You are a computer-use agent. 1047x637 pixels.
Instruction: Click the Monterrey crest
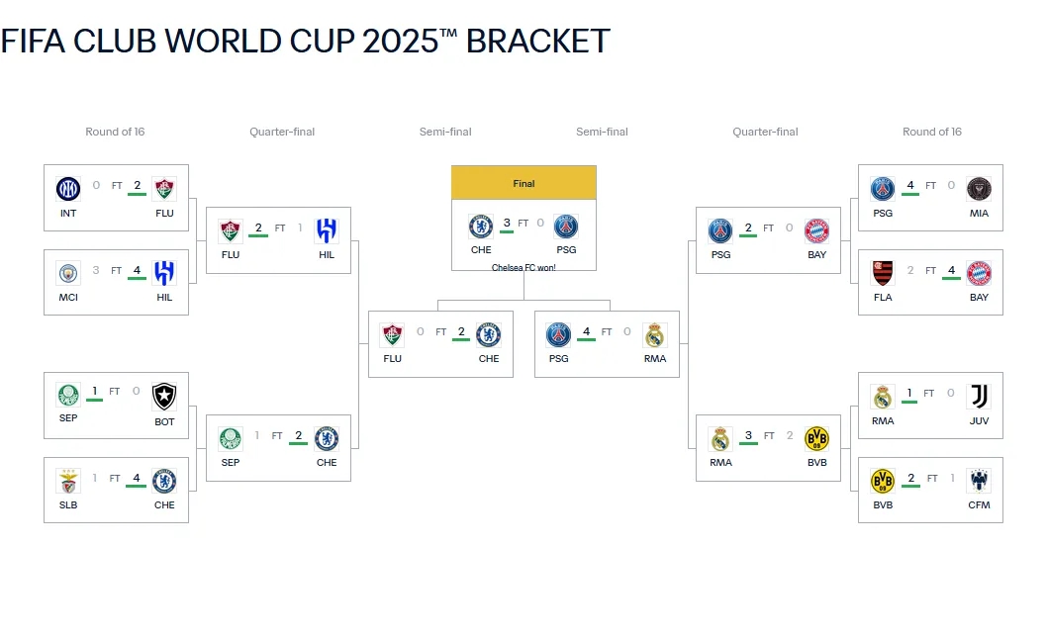coord(979,481)
